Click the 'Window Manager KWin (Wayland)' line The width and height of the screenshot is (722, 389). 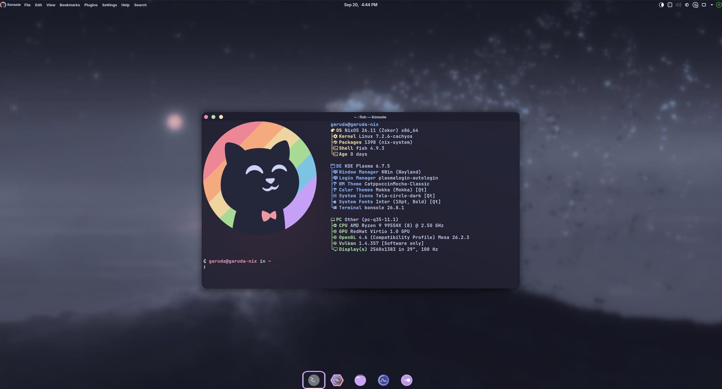coord(377,172)
